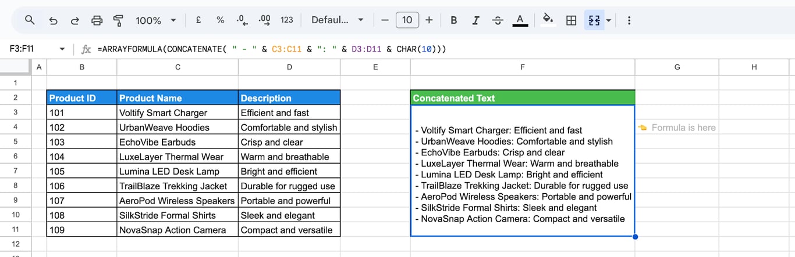Image resolution: width=795 pixels, height=257 pixels.
Task: Select cell containing Voltify Smart Charger
Action: click(x=178, y=113)
